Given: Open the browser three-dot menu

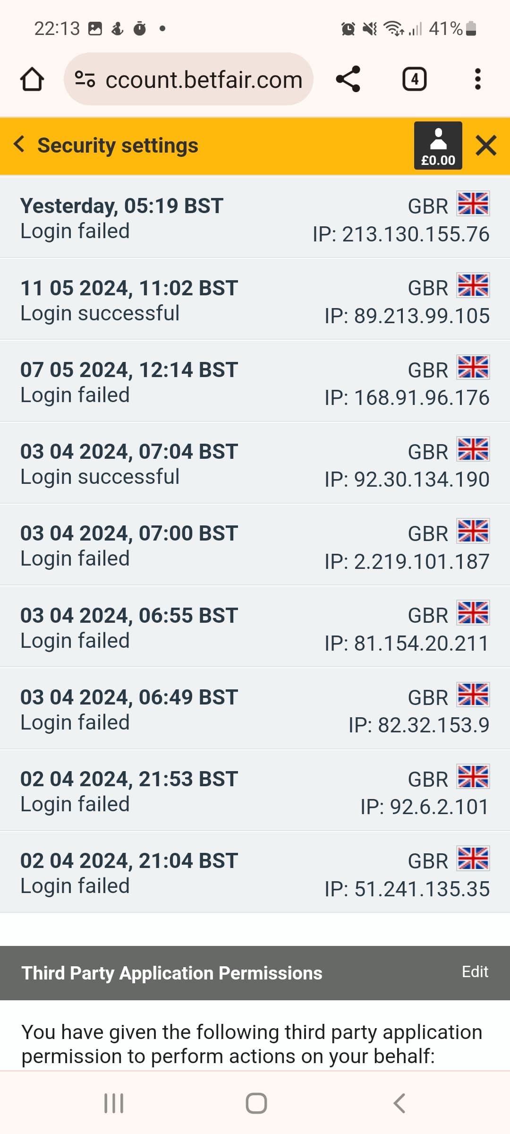Looking at the screenshot, I should coord(477,79).
